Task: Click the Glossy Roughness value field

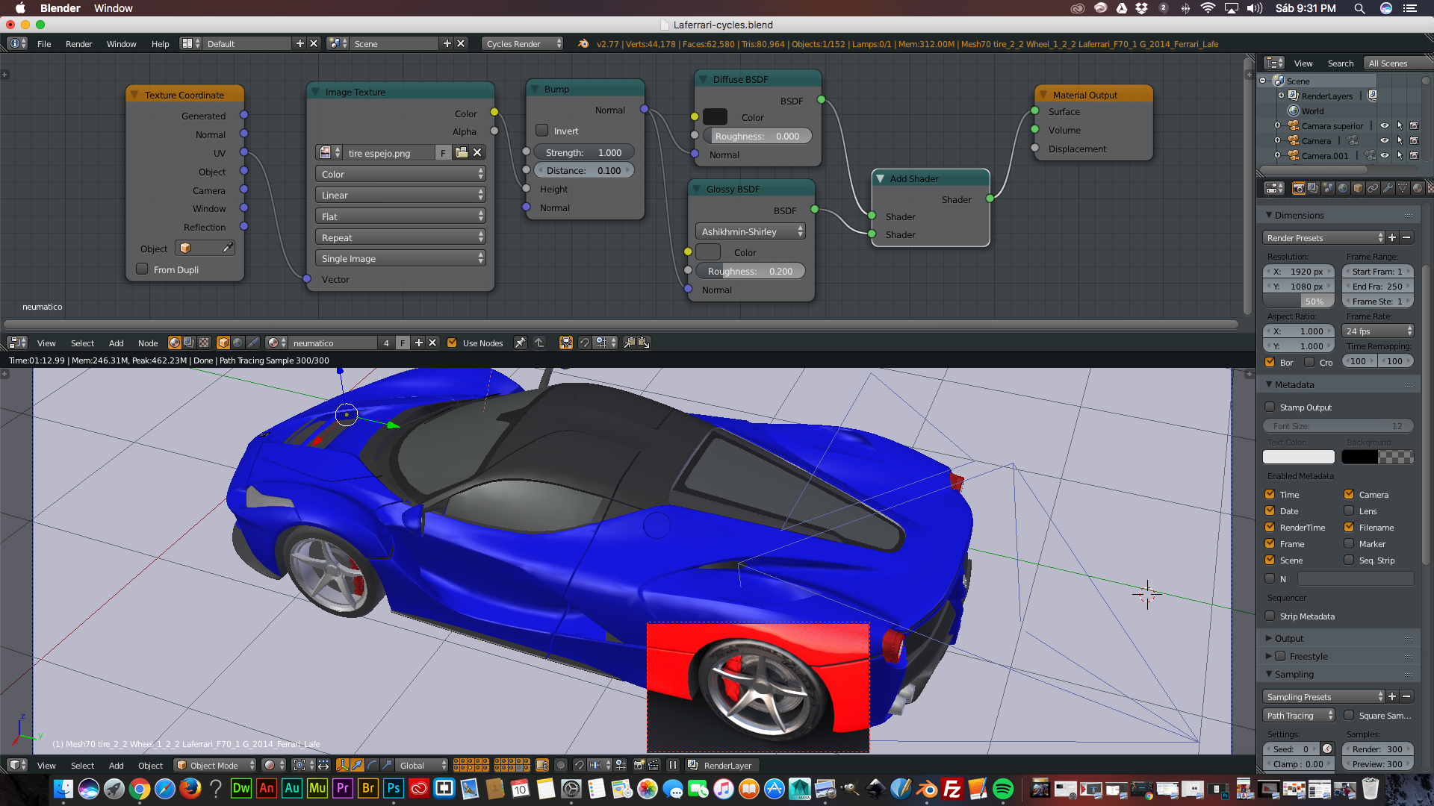Action: coord(750,272)
